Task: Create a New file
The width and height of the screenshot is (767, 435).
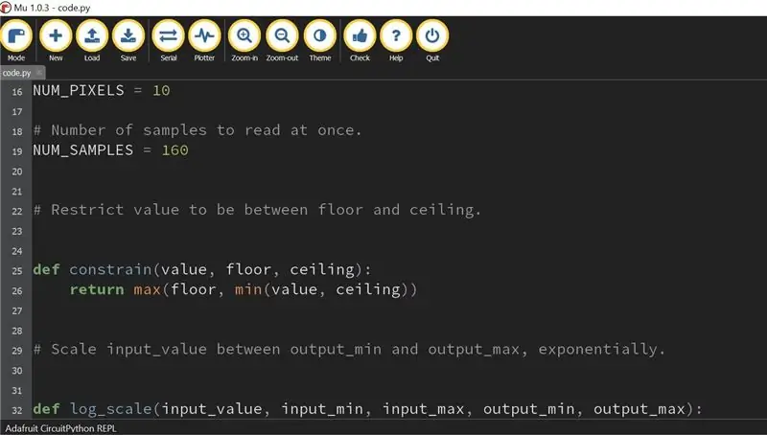Action: (56, 40)
